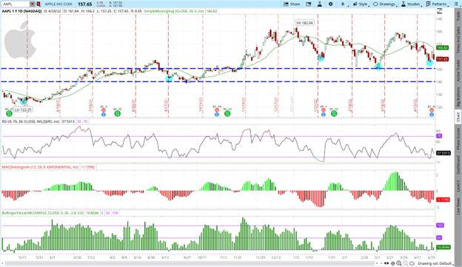The width and height of the screenshot is (462, 267).
Task: Click the BollingerPercentB study label
Action: point(43,212)
